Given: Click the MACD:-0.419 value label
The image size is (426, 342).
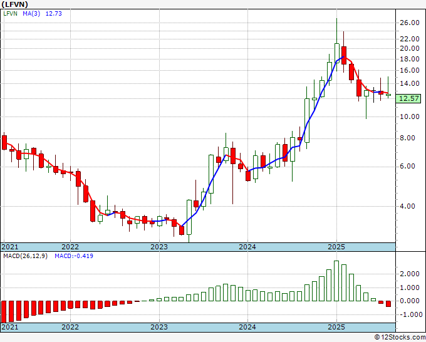Looking at the screenshot, I should (74, 256).
